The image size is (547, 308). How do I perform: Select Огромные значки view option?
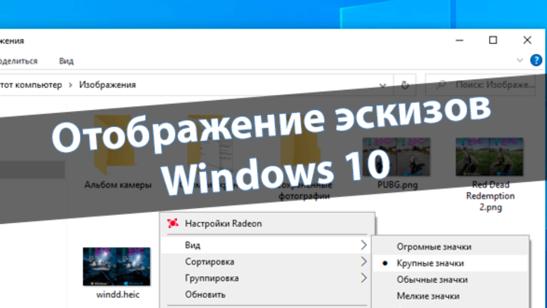(x=450, y=247)
